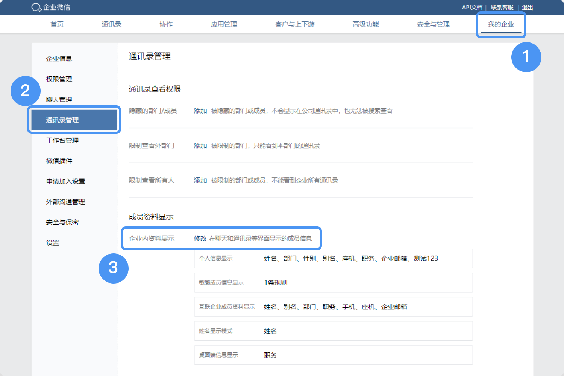Open 设置 in the sidebar

[53, 243]
